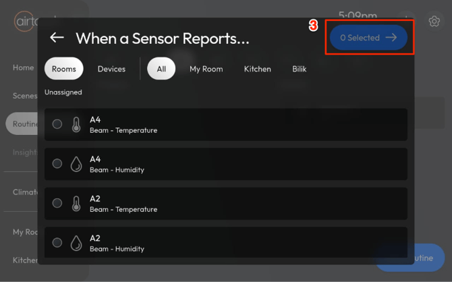Open the settings gear icon
452x282 pixels.
(x=434, y=22)
